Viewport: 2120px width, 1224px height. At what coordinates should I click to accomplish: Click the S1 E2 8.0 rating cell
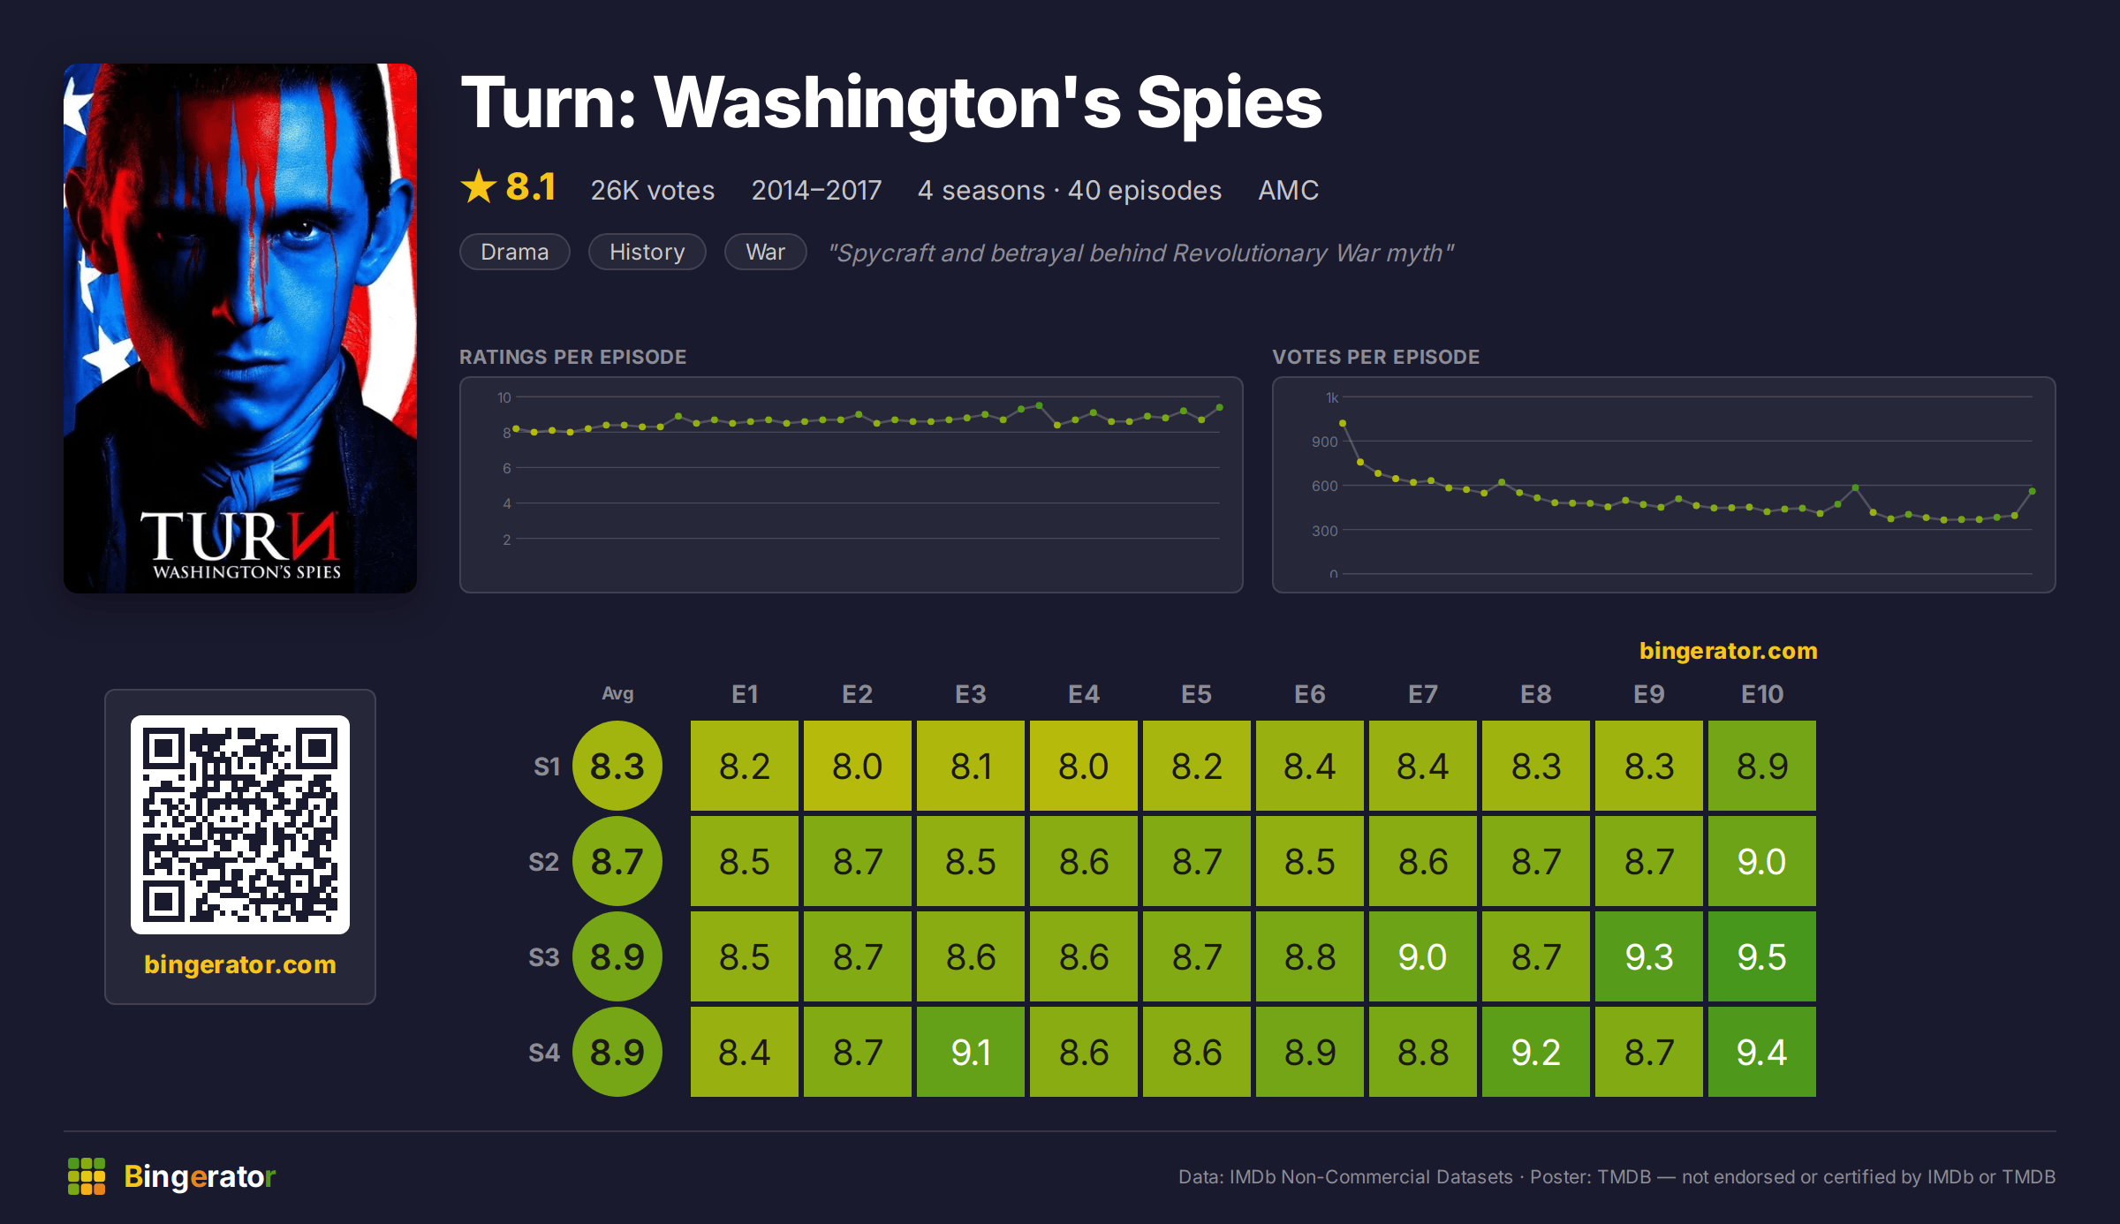tap(858, 766)
